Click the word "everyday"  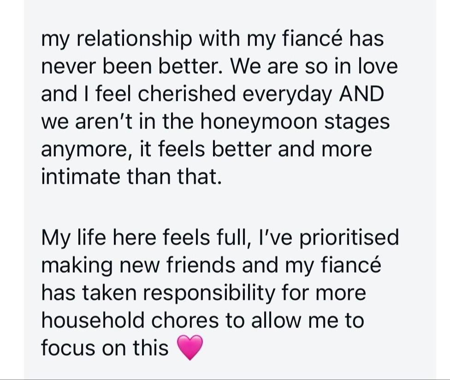pyautogui.click(x=287, y=95)
